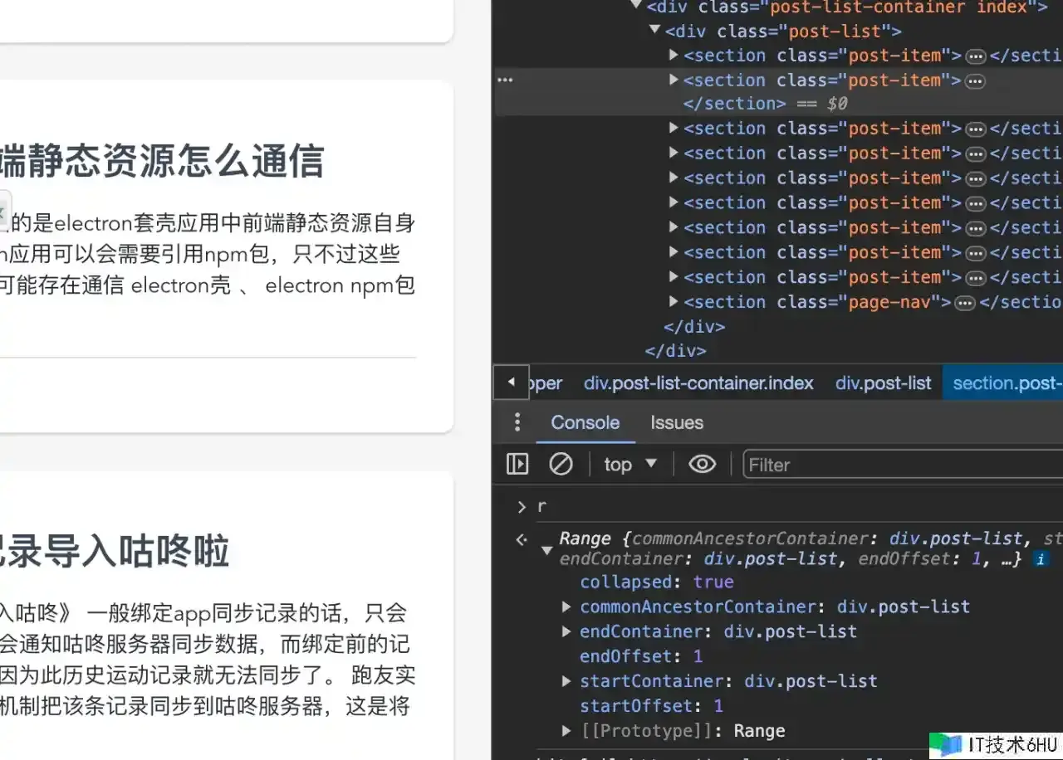
Task: Click the info badge next to Range object
Action: [1039, 559]
